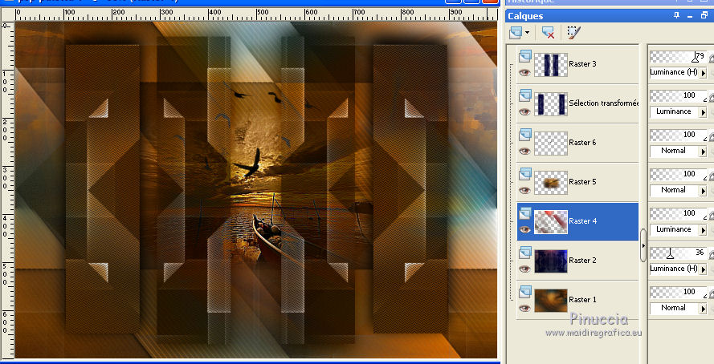Open Raster 5 Normal blend mode dropdown
Viewport: 714px width, 364px height.
[678, 190]
